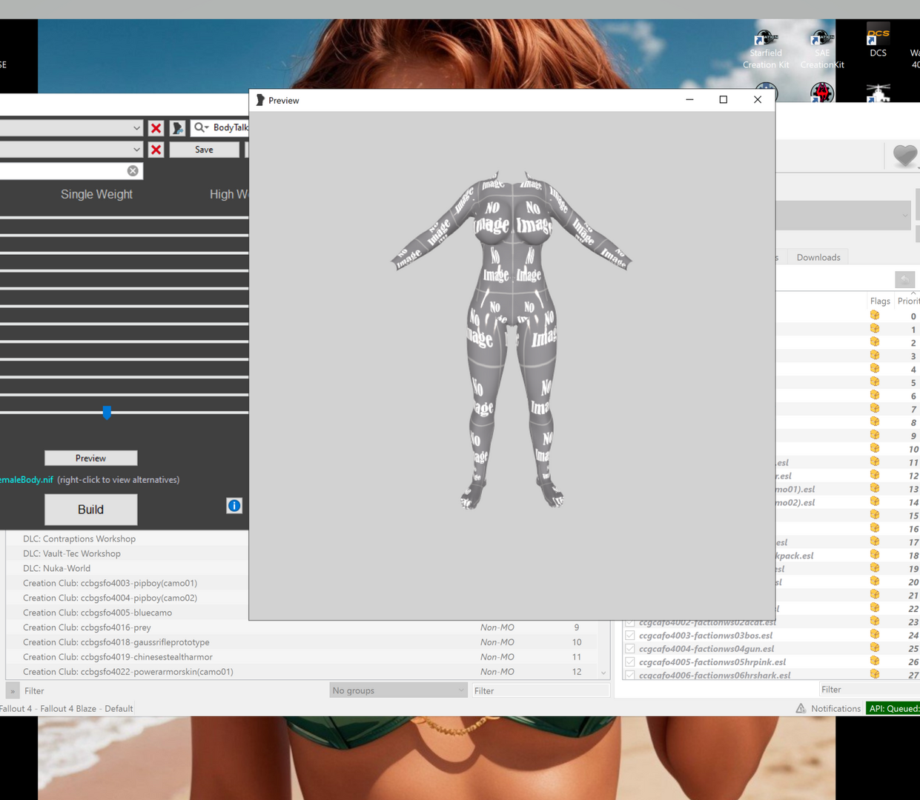The image size is (920, 800).
Task: Expand the top outfit dropdown in BodySlide
Action: (136, 128)
